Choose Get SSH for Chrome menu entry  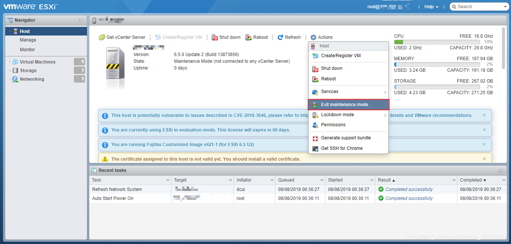point(348,148)
